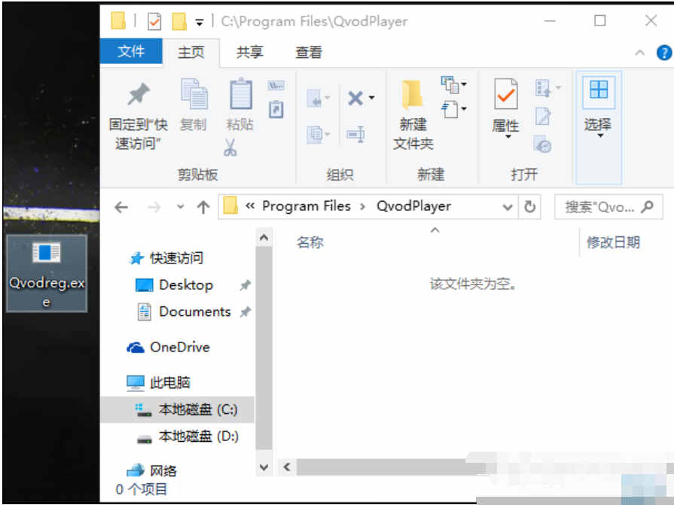Click the Open icon in 打开 group

(543, 88)
